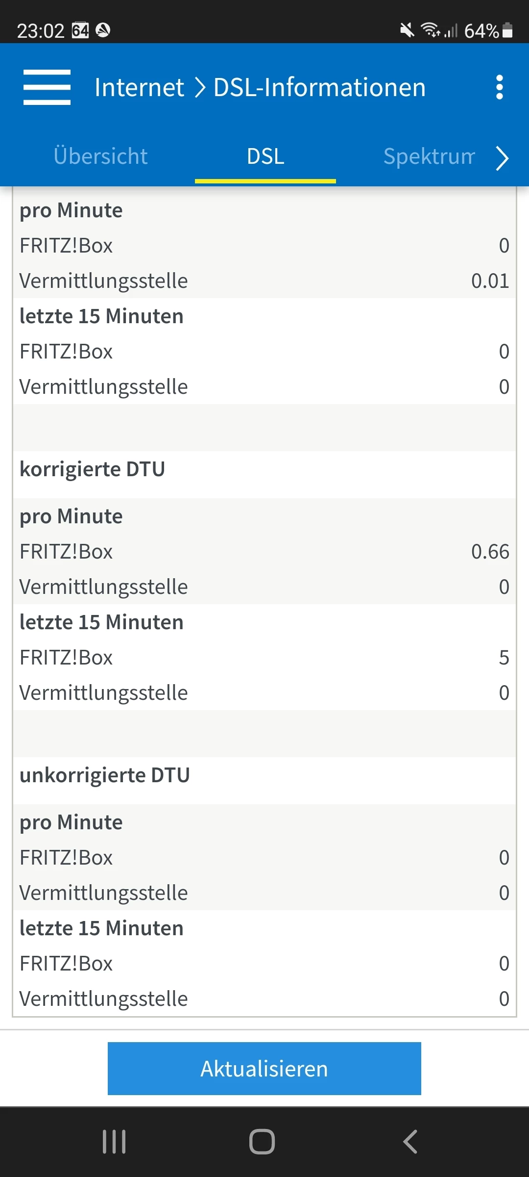529x1177 pixels.
Task: Open the Spektrum tab
Action: pyautogui.click(x=429, y=156)
